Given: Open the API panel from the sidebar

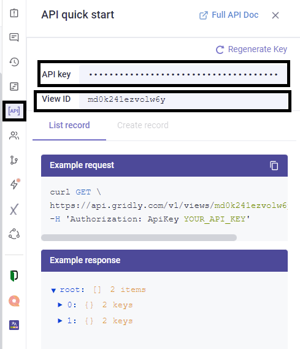Looking at the screenshot, I should coord(14,111).
